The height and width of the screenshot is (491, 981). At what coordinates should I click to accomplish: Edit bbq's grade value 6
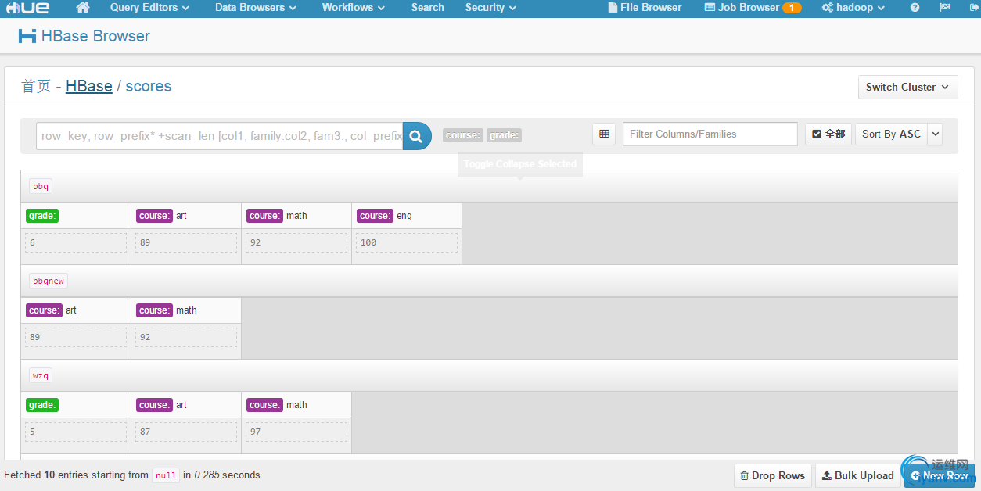point(76,242)
